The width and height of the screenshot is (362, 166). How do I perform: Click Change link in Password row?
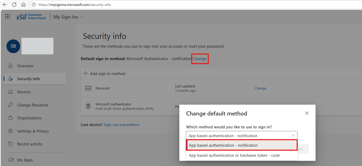(x=260, y=88)
